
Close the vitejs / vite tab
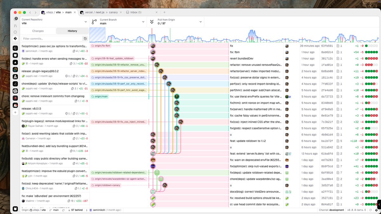tap(75, 12)
